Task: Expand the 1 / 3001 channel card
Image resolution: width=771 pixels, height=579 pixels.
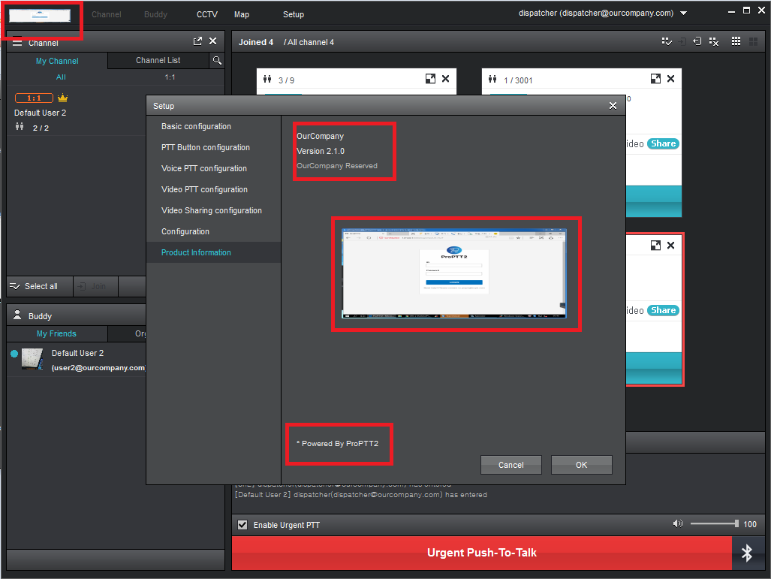Action: tap(655, 79)
